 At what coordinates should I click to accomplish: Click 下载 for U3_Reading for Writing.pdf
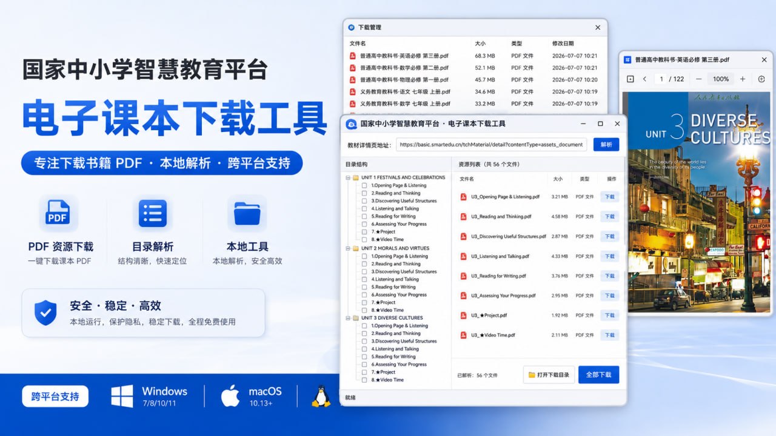tap(610, 276)
